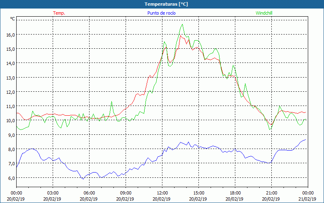Click the 10,0 y-axis value

[11, 121]
